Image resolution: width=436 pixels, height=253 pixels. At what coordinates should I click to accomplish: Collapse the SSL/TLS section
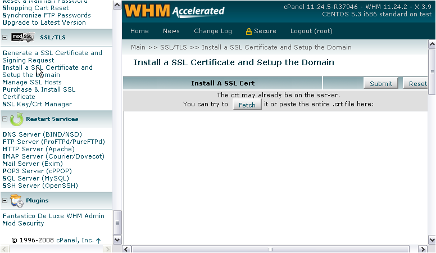[x=4, y=37]
